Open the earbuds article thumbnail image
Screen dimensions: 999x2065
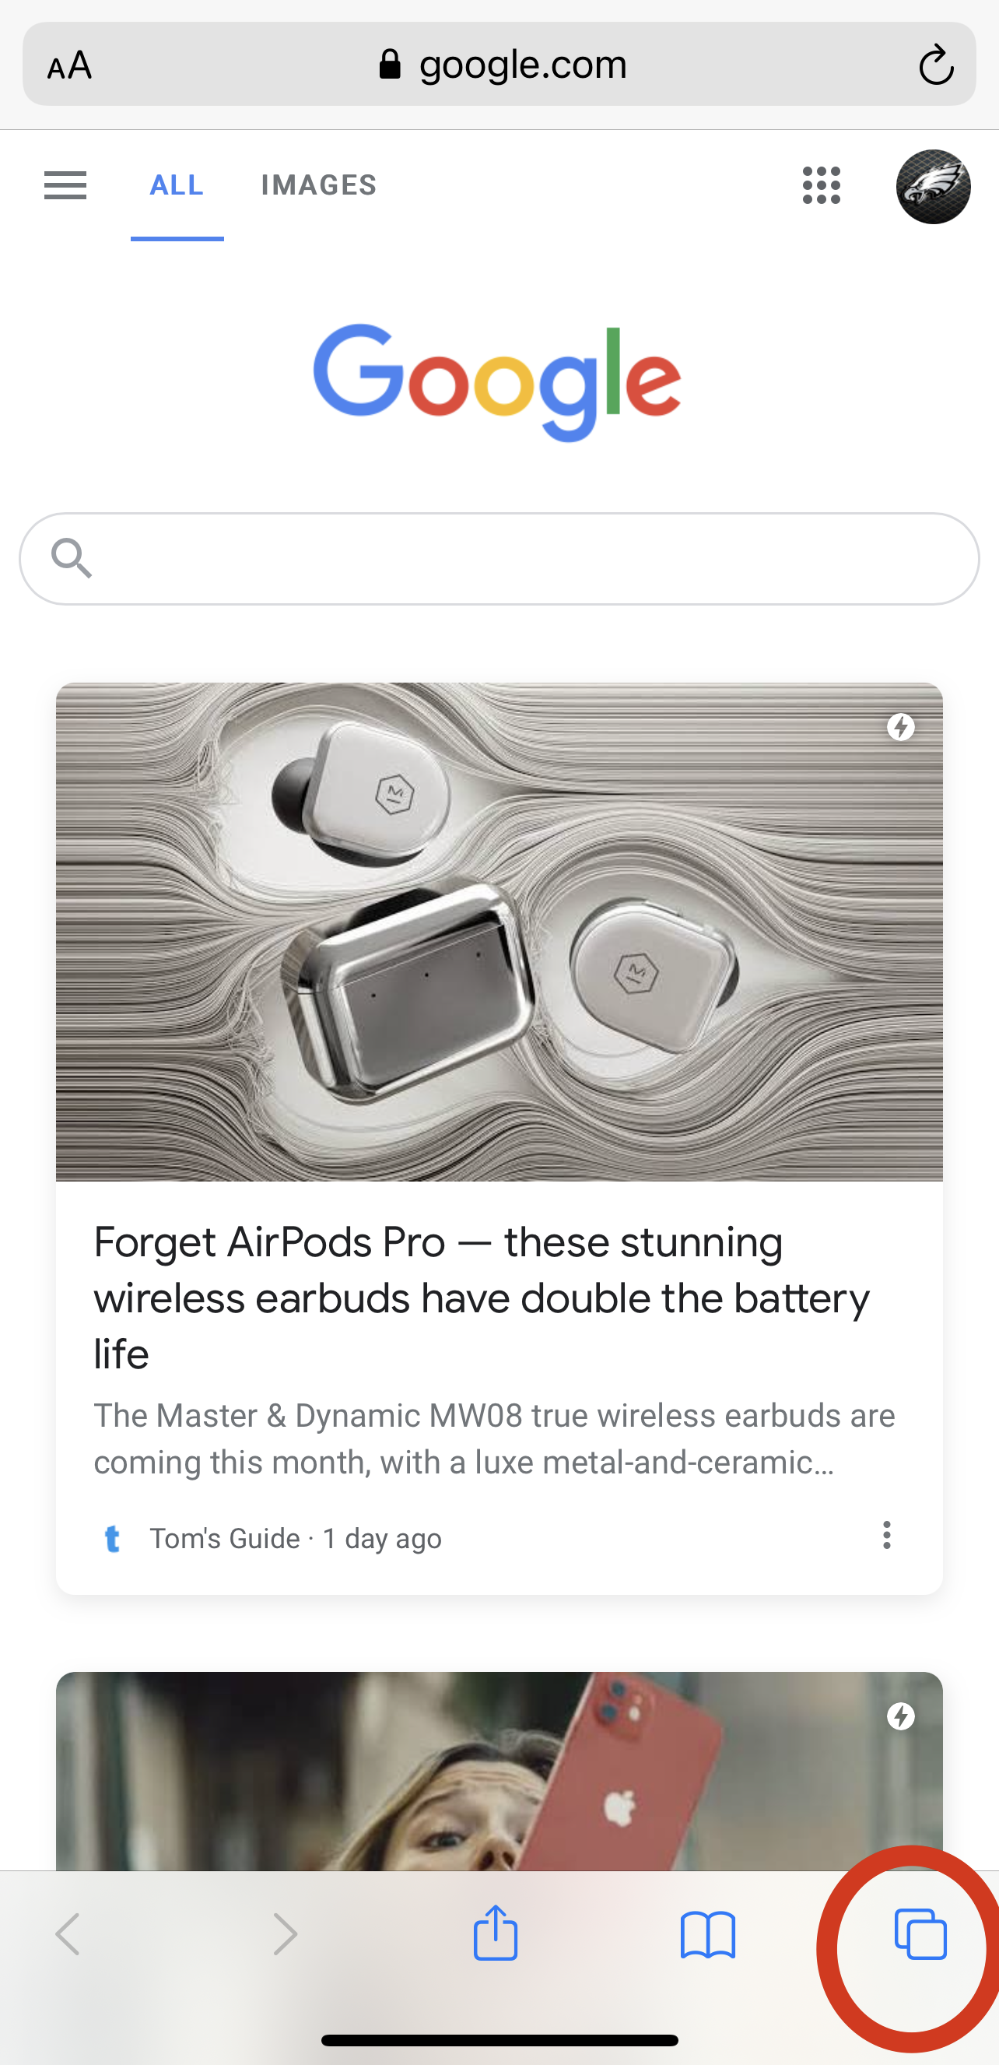pyautogui.click(x=499, y=932)
